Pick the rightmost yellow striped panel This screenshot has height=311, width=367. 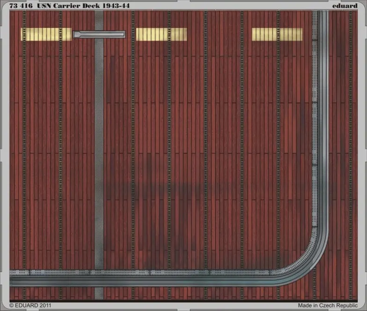277,34
